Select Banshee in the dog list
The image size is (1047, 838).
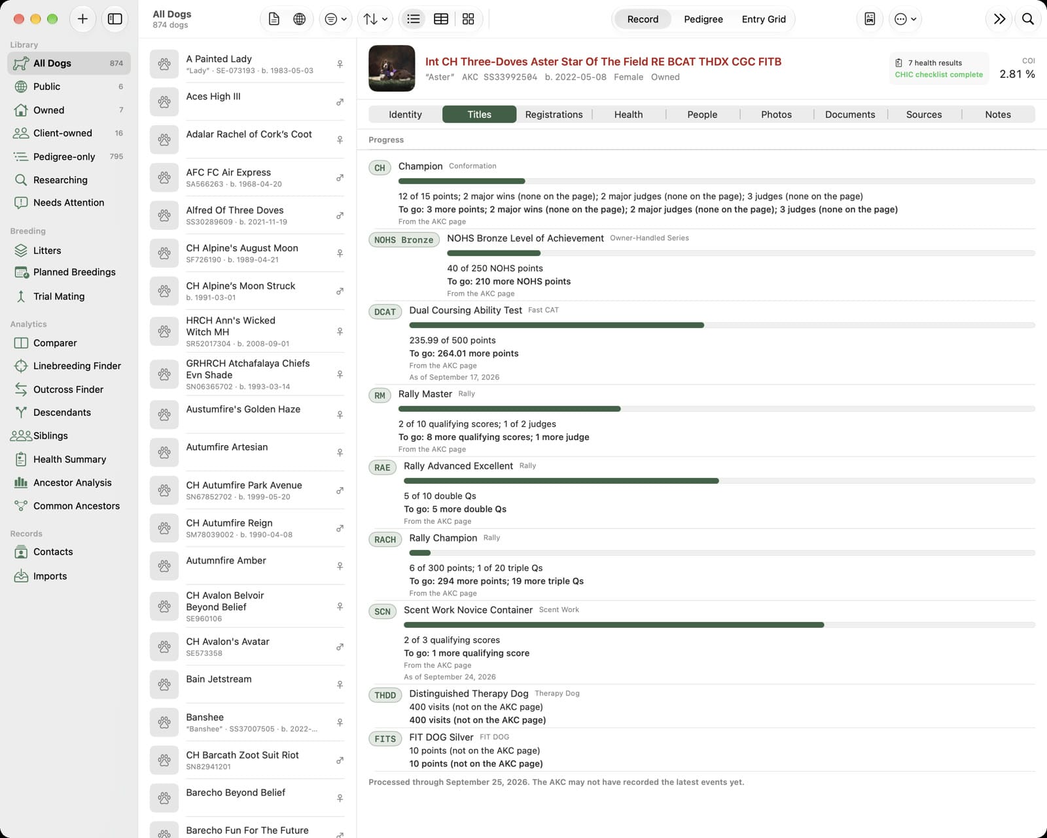pyautogui.click(x=247, y=722)
